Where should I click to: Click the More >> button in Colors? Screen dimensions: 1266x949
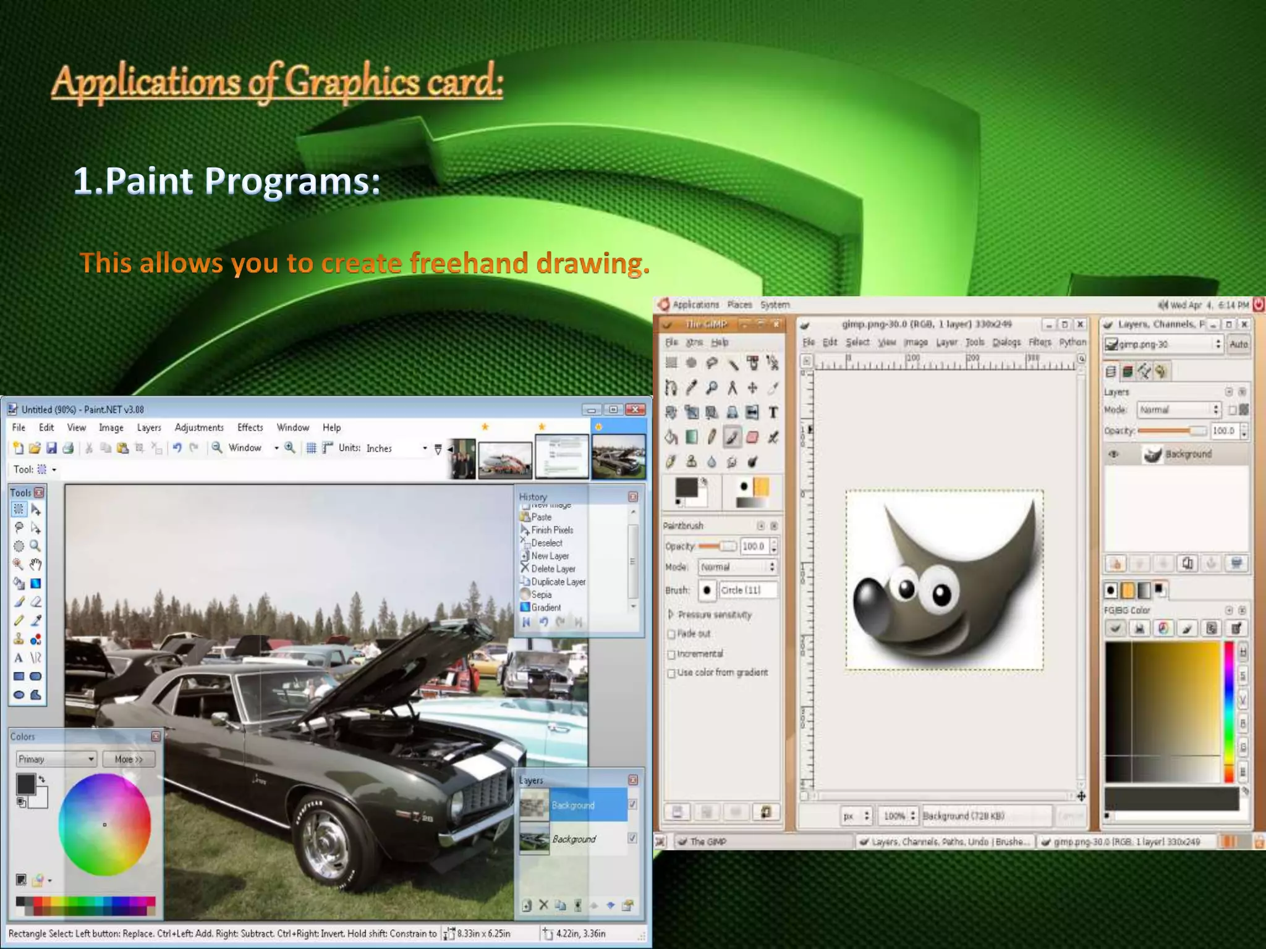click(129, 759)
